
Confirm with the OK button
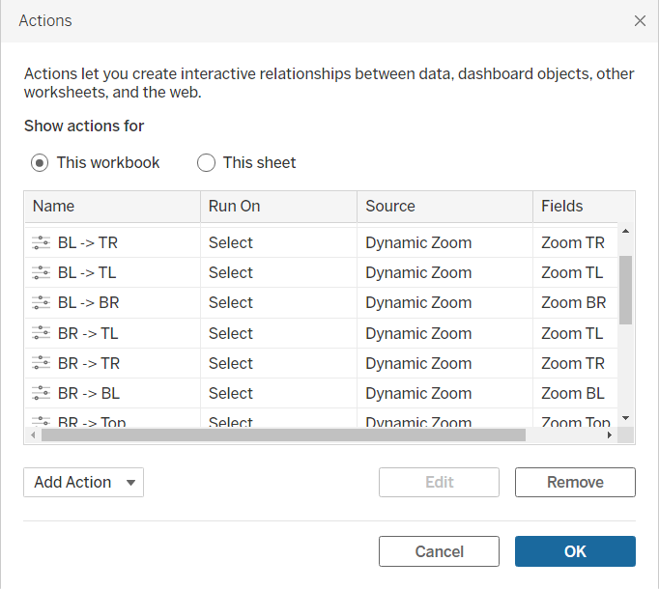575,551
